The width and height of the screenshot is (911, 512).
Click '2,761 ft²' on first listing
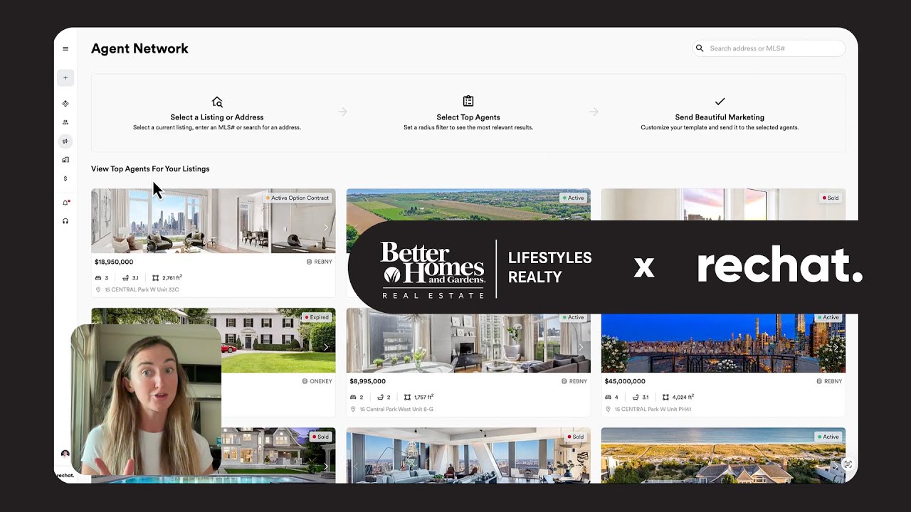172,278
